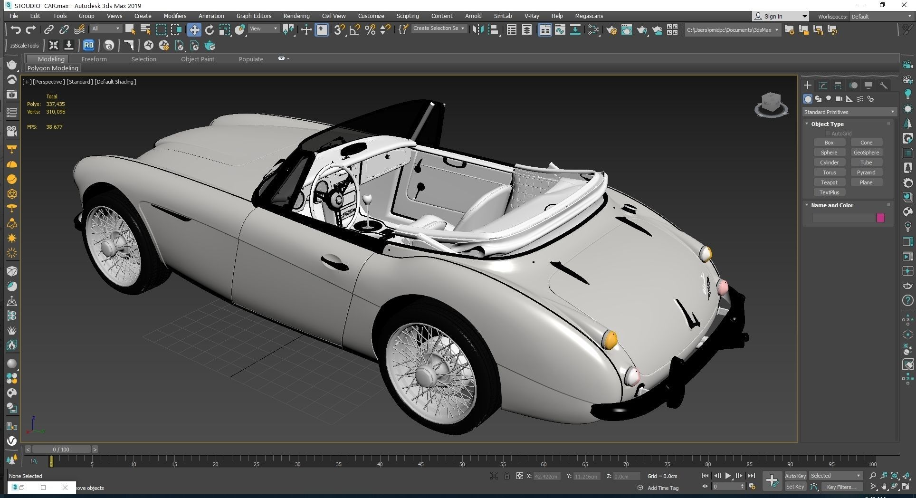Go to the end frame button
Screen dimensions: 916x498
(751, 476)
